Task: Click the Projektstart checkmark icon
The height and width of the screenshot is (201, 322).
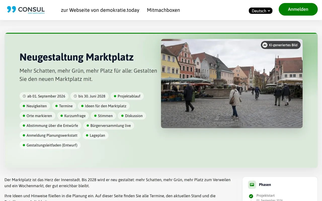Action: click(251, 196)
